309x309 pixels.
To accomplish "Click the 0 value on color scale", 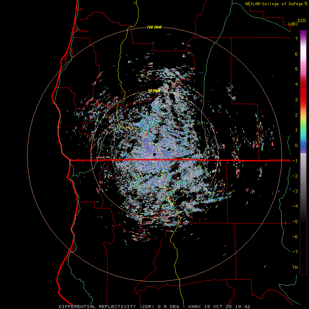I will pyautogui.click(x=296, y=146).
